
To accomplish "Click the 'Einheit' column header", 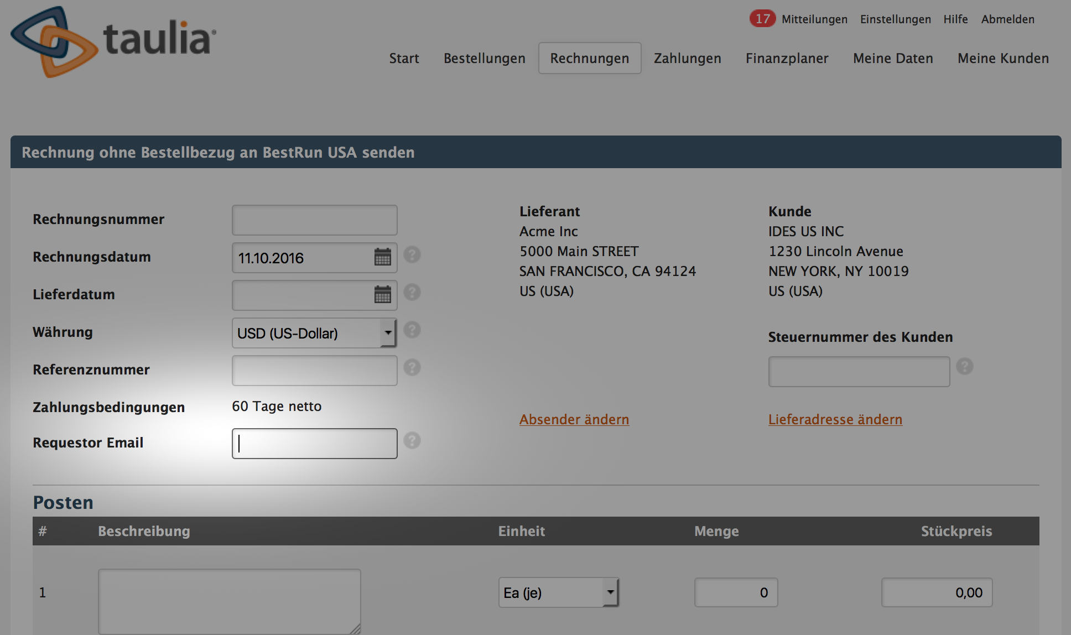I will click(522, 531).
